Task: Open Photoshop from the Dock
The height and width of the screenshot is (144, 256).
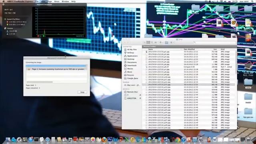Action: [110, 140]
